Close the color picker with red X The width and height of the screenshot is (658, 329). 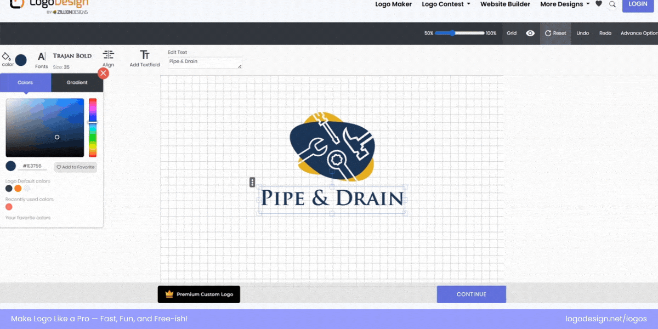coord(103,73)
